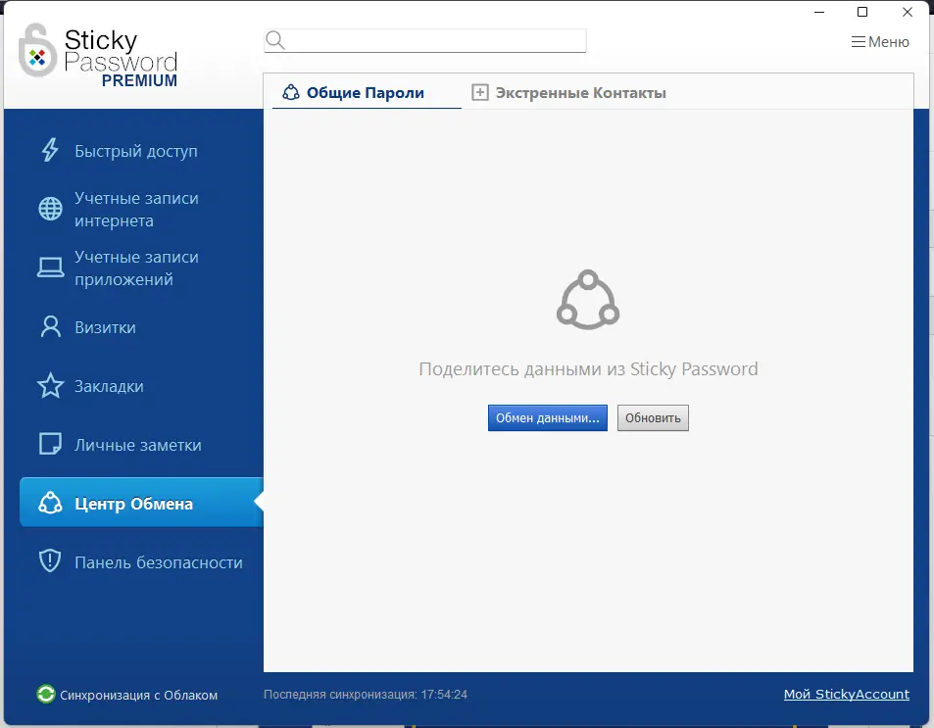Click the Обновить button
The width and height of the screenshot is (934, 728).
click(653, 418)
